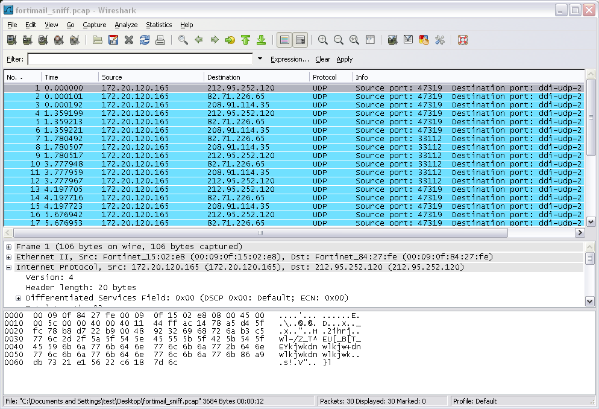Reload the capture file

click(145, 40)
